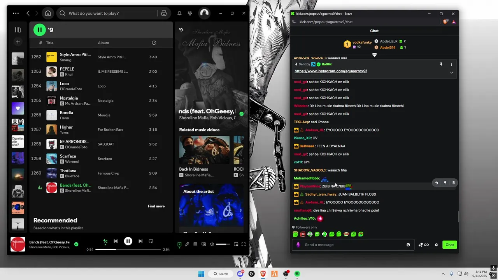This screenshot has width=498, height=280.
Task: Pause playback with the green playlist button
Action: pos(39,30)
